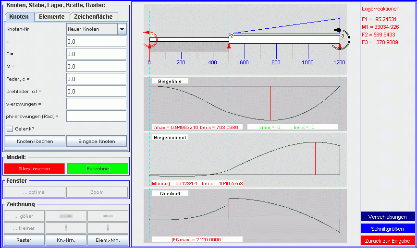
Task: Select node 1 marker on the beam
Action: pos(152,36)
